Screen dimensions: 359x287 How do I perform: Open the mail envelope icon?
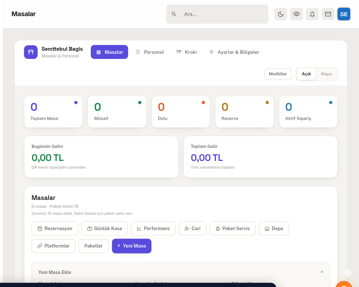pyautogui.click(x=328, y=14)
